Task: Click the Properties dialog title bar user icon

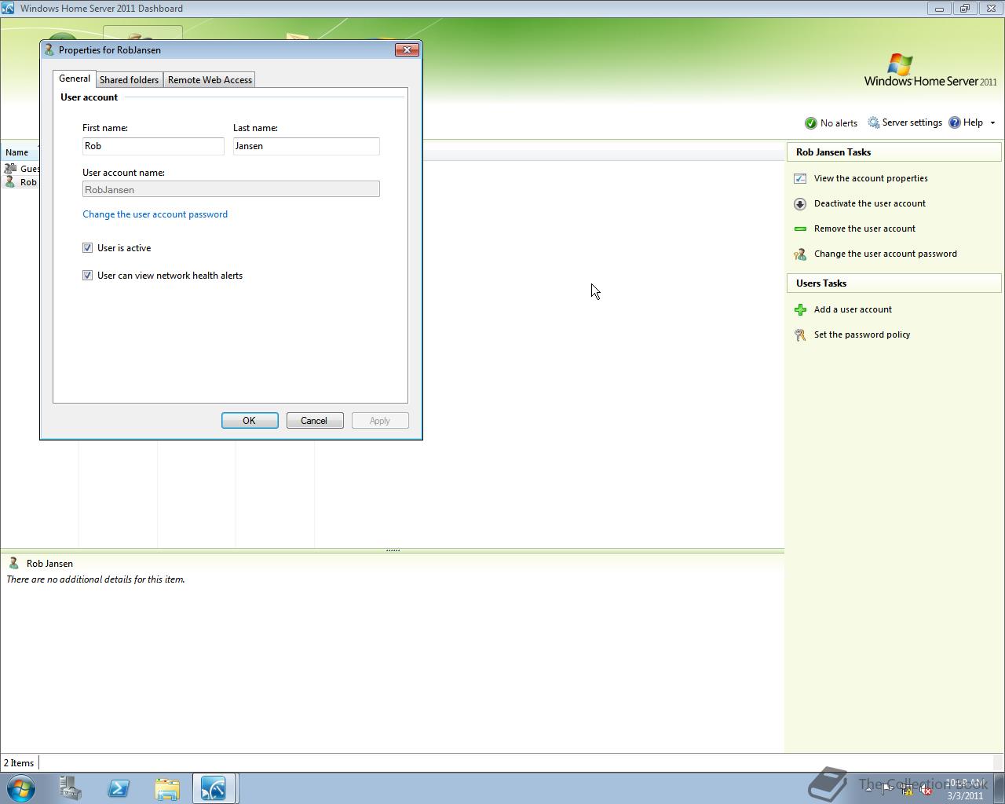Action: [x=49, y=49]
